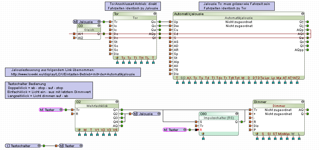Click the AX parameter in Automatikjalousie block
The width and height of the screenshot is (319, 150).
click(189, 78)
